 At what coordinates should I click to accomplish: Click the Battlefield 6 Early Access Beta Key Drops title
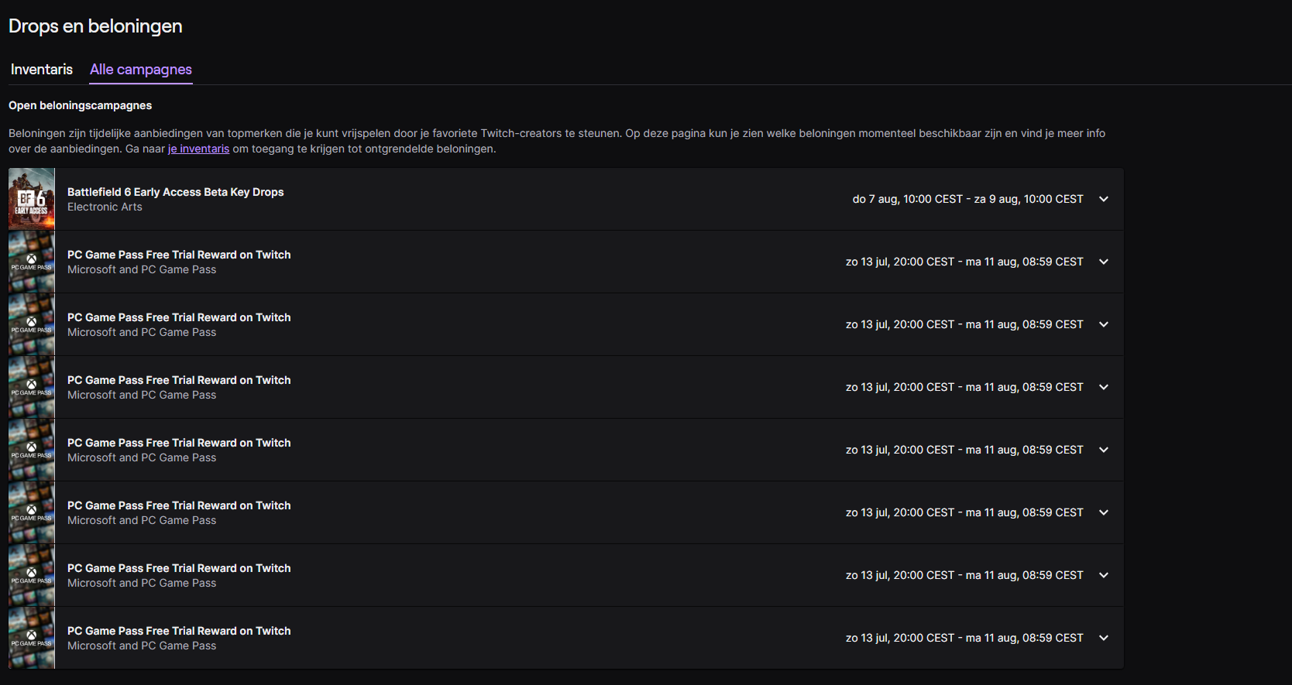pyautogui.click(x=175, y=192)
